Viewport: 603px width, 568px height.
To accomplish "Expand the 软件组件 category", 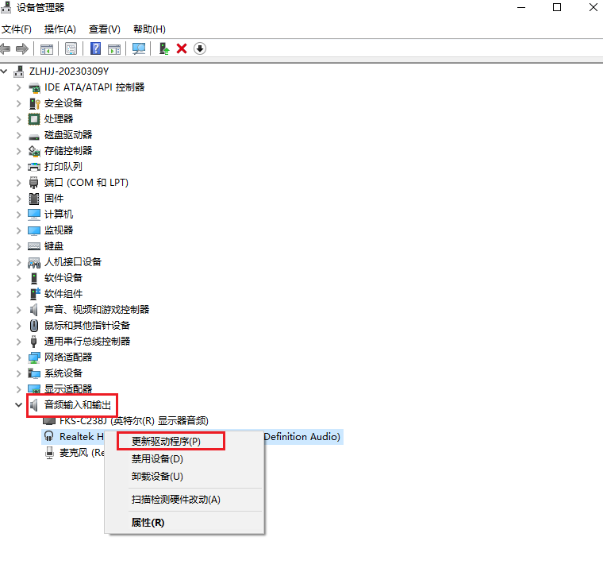I will 18,294.
